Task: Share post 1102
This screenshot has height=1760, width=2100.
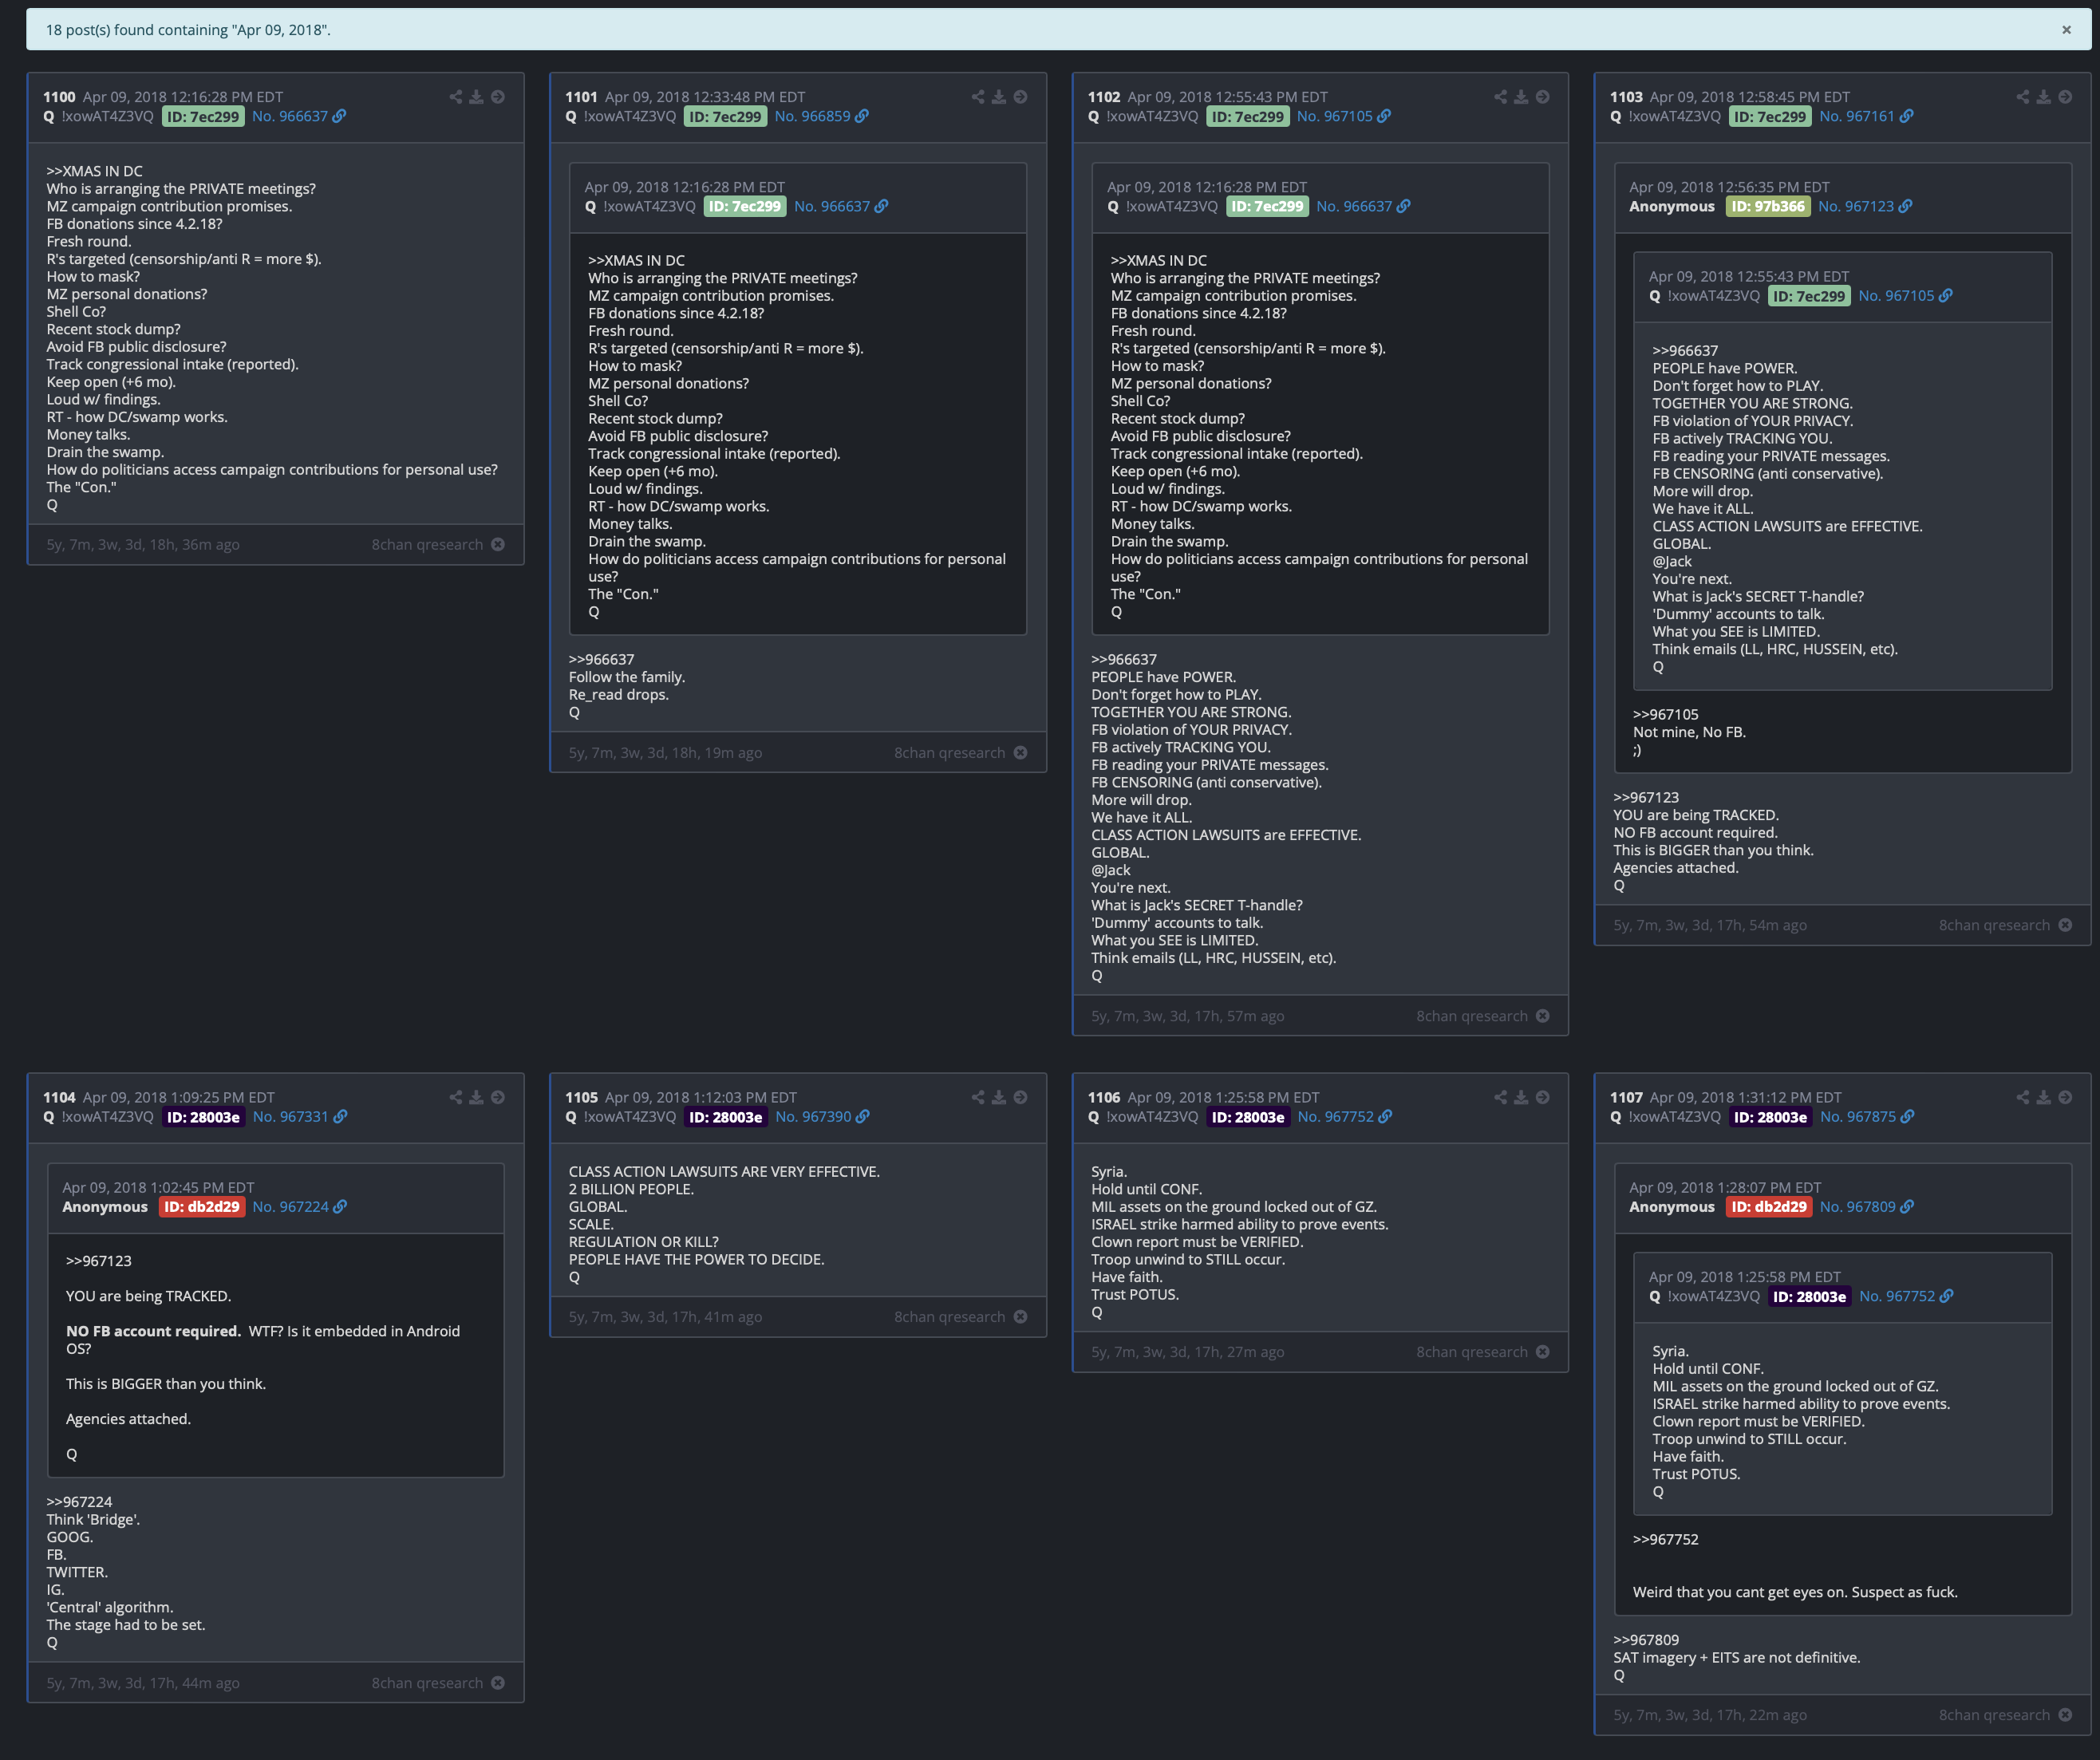Action: (x=1501, y=97)
